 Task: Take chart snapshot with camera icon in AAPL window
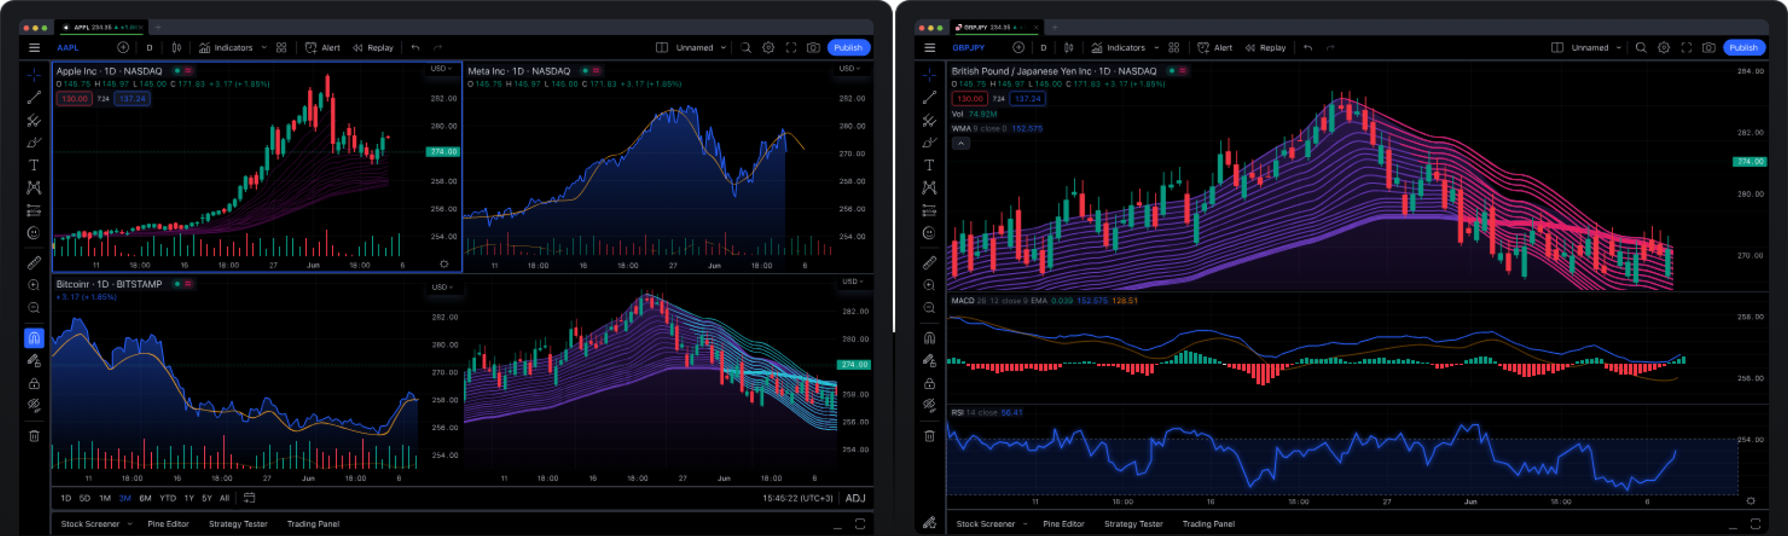pyautogui.click(x=813, y=48)
